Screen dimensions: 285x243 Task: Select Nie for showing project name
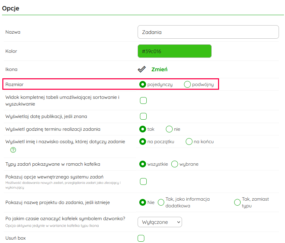coord(143,202)
